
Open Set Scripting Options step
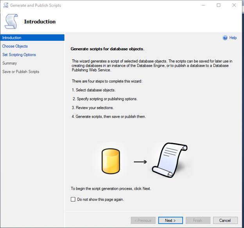[x=19, y=55]
